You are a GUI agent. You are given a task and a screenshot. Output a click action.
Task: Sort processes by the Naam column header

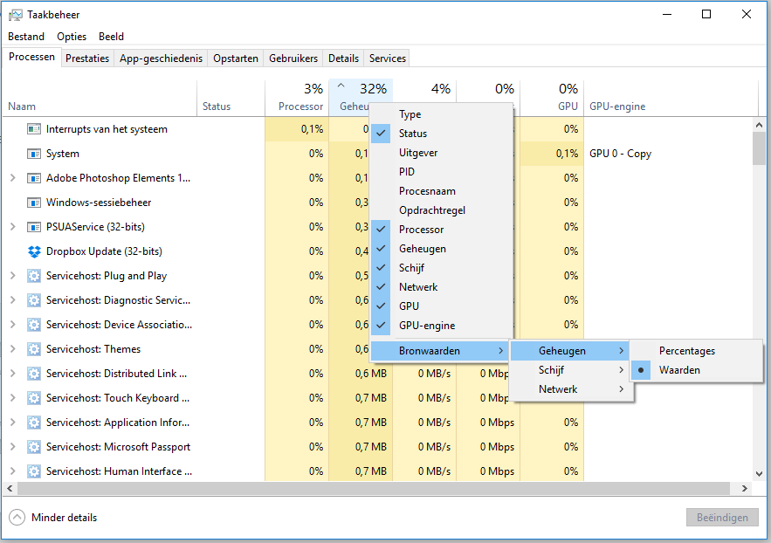(22, 107)
